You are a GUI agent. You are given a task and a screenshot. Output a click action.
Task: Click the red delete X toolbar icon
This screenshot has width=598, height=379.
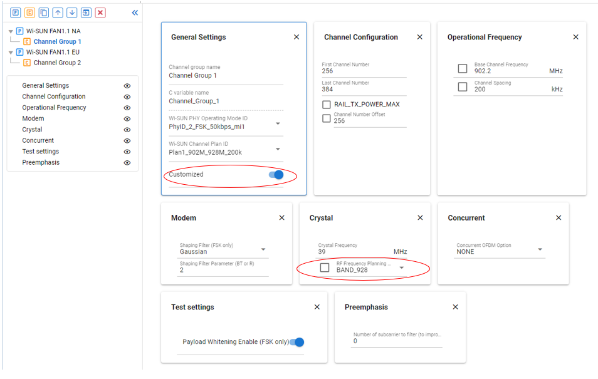coord(100,13)
